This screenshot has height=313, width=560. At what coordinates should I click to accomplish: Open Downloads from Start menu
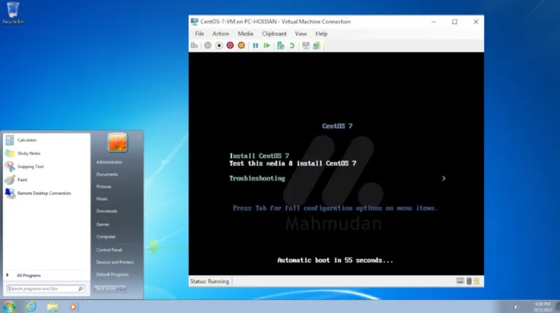click(106, 211)
